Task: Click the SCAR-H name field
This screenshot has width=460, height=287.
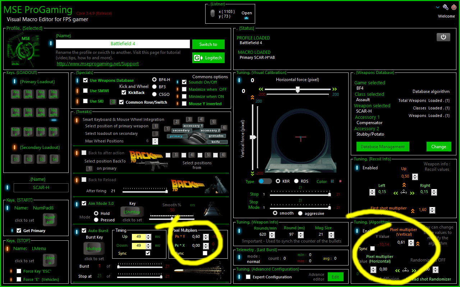Action: [x=41, y=187]
